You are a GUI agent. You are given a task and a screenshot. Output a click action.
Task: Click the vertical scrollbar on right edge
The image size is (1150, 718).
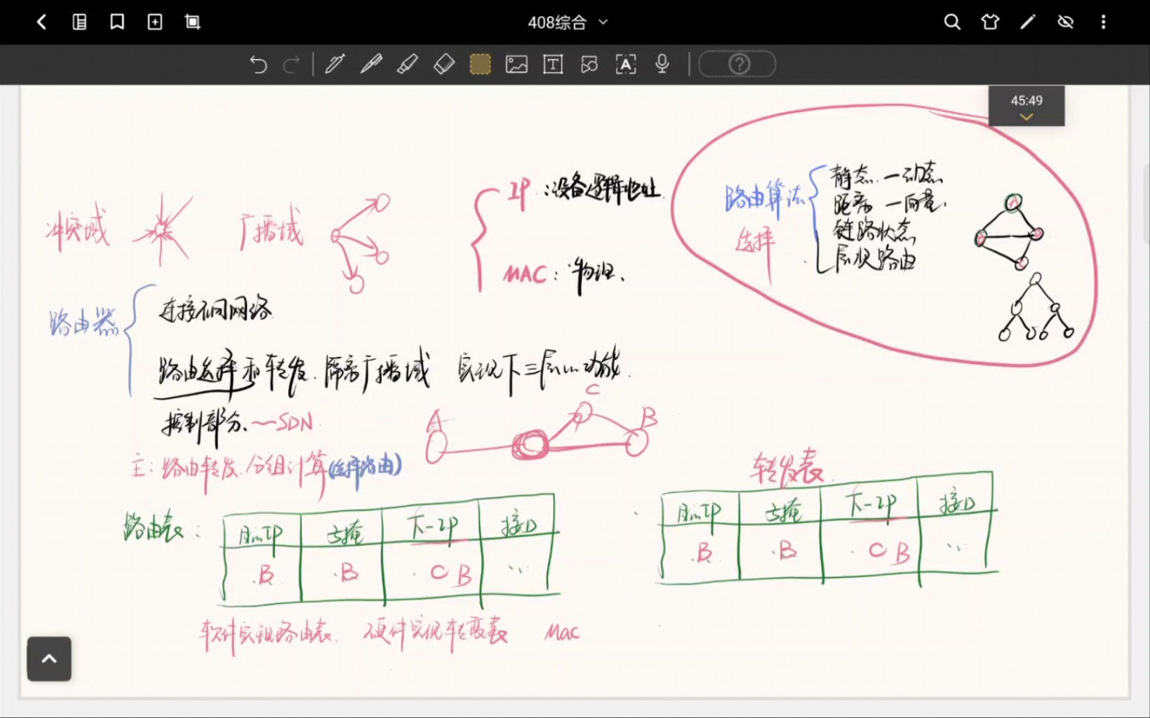click(1146, 203)
